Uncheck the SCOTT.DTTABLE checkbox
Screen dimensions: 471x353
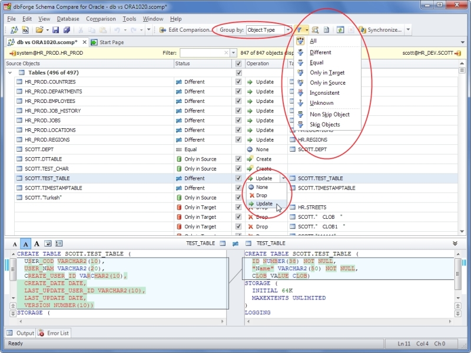point(238,159)
